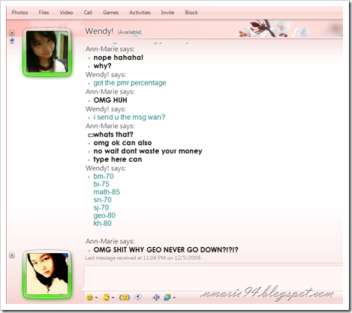Start a Video call from the menu bar

point(66,13)
